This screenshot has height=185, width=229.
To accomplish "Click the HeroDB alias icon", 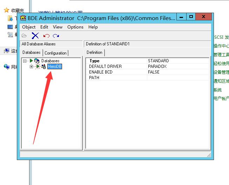I will coord(43,66).
